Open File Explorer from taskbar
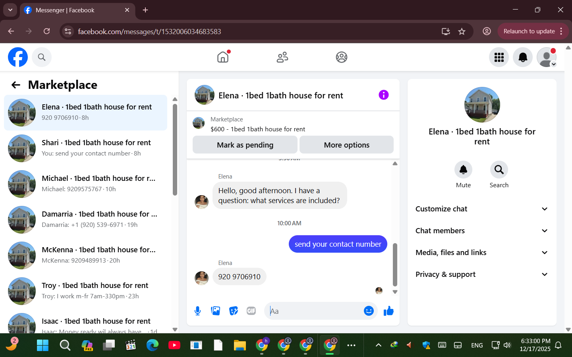The height and width of the screenshot is (357, 572). click(x=240, y=345)
